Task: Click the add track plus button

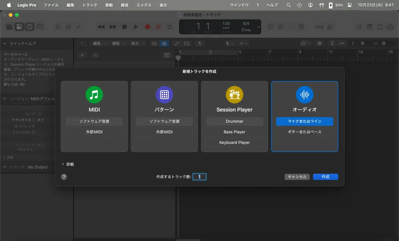Action: pos(82,55)
